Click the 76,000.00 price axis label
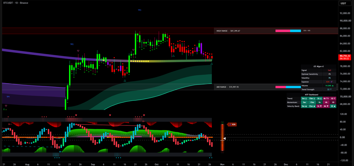This screenshot has width=354, height=166. coord(345,74)
